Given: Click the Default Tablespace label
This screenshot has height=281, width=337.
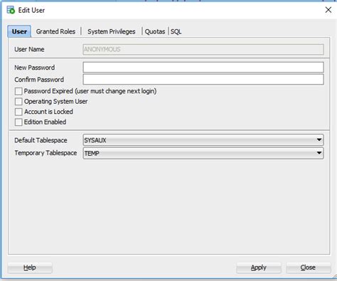Looking at the screenshot, I should pyautogui.click(x=41, y=140).
